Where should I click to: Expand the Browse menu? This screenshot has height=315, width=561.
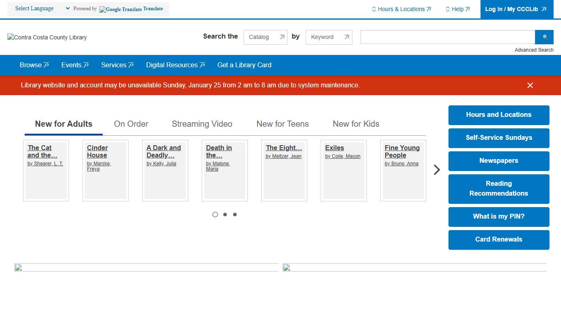click(34, 65)
